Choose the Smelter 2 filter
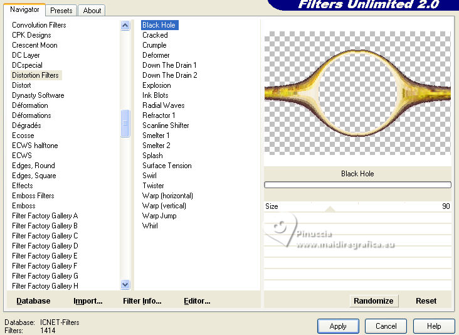 coord(156,146)
